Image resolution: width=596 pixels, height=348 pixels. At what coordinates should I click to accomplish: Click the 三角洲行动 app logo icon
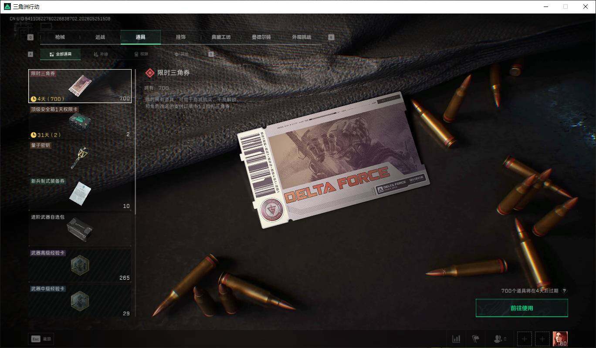point(7,7)
